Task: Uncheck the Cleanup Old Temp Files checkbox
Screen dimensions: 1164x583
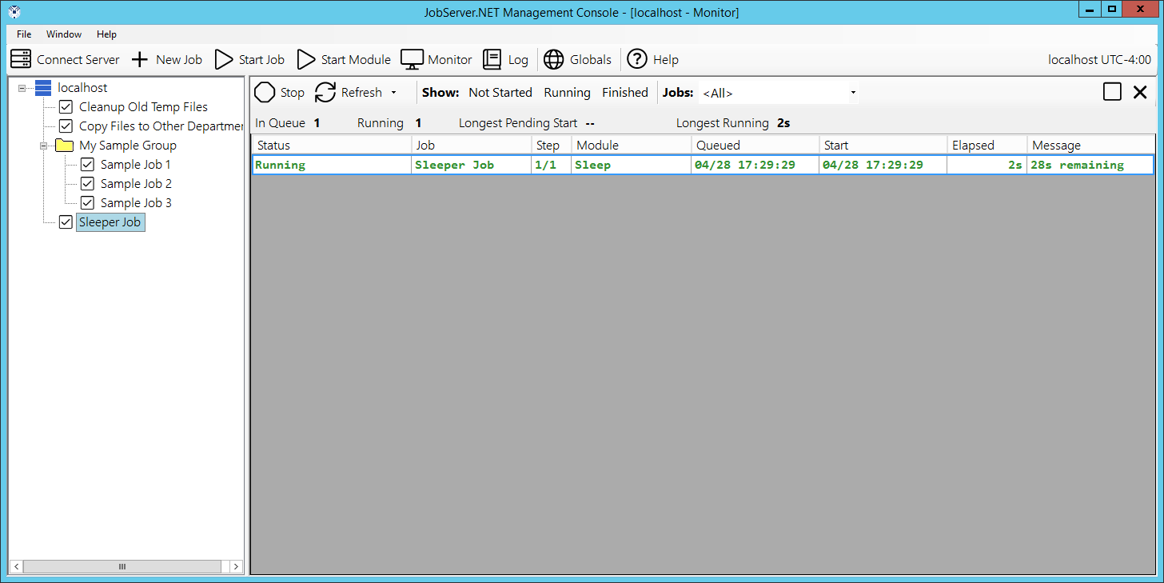Action: 66,107
